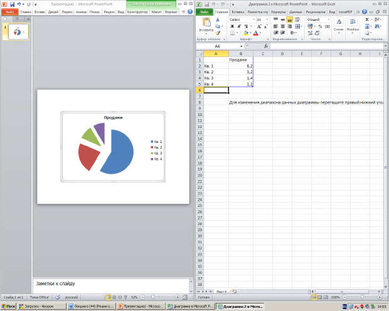This screenshot has width=389, height=311.
Task: Click the AutoSum sigma icon
Action: coord(367,19)
